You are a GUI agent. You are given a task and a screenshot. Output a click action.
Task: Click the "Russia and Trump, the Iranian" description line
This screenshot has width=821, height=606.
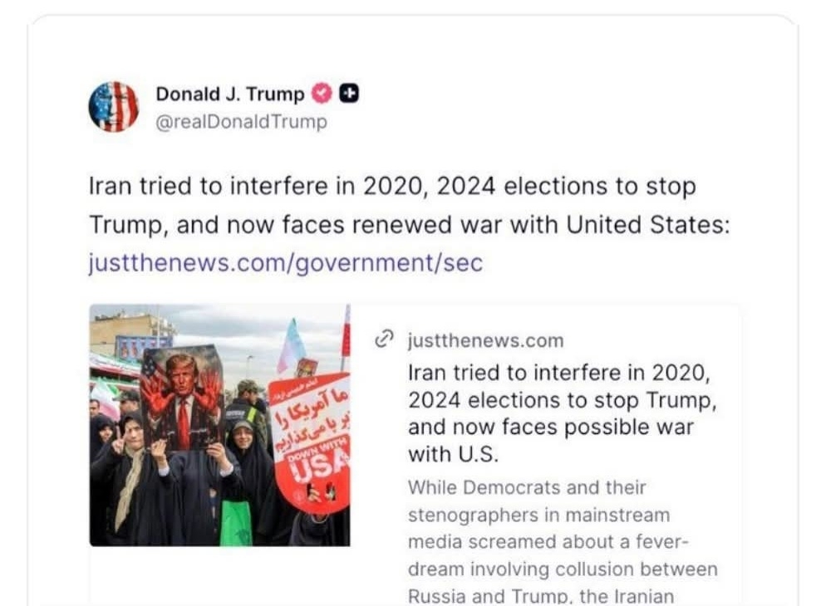coord(540,596)
